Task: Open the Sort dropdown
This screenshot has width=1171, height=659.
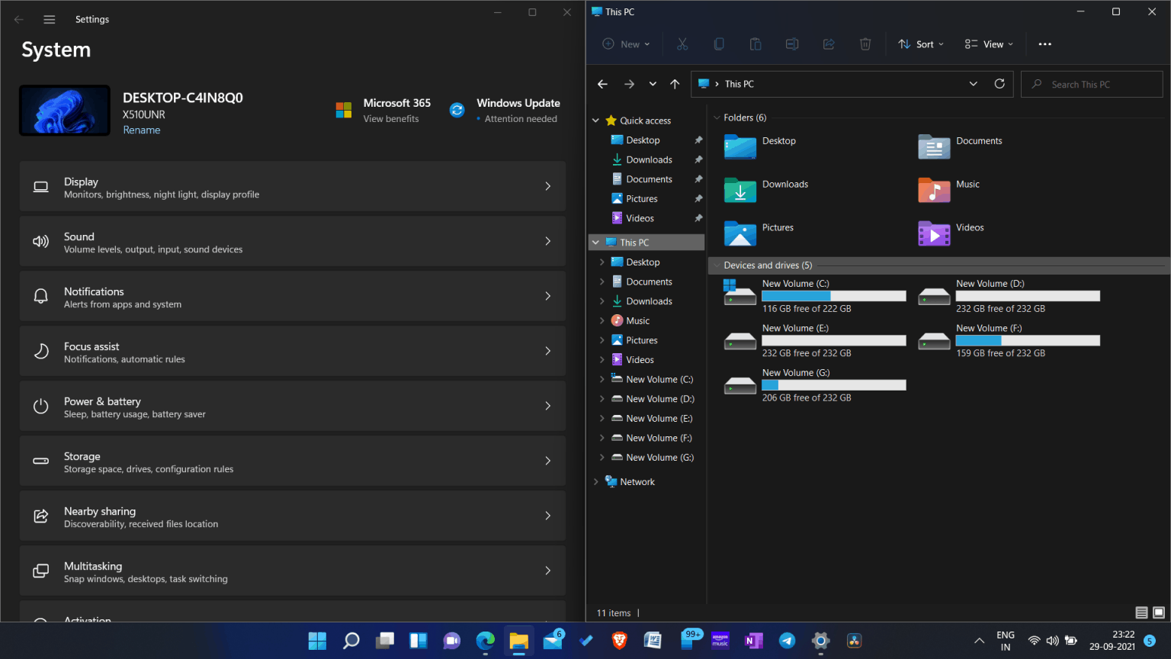Action: point(920,43)
